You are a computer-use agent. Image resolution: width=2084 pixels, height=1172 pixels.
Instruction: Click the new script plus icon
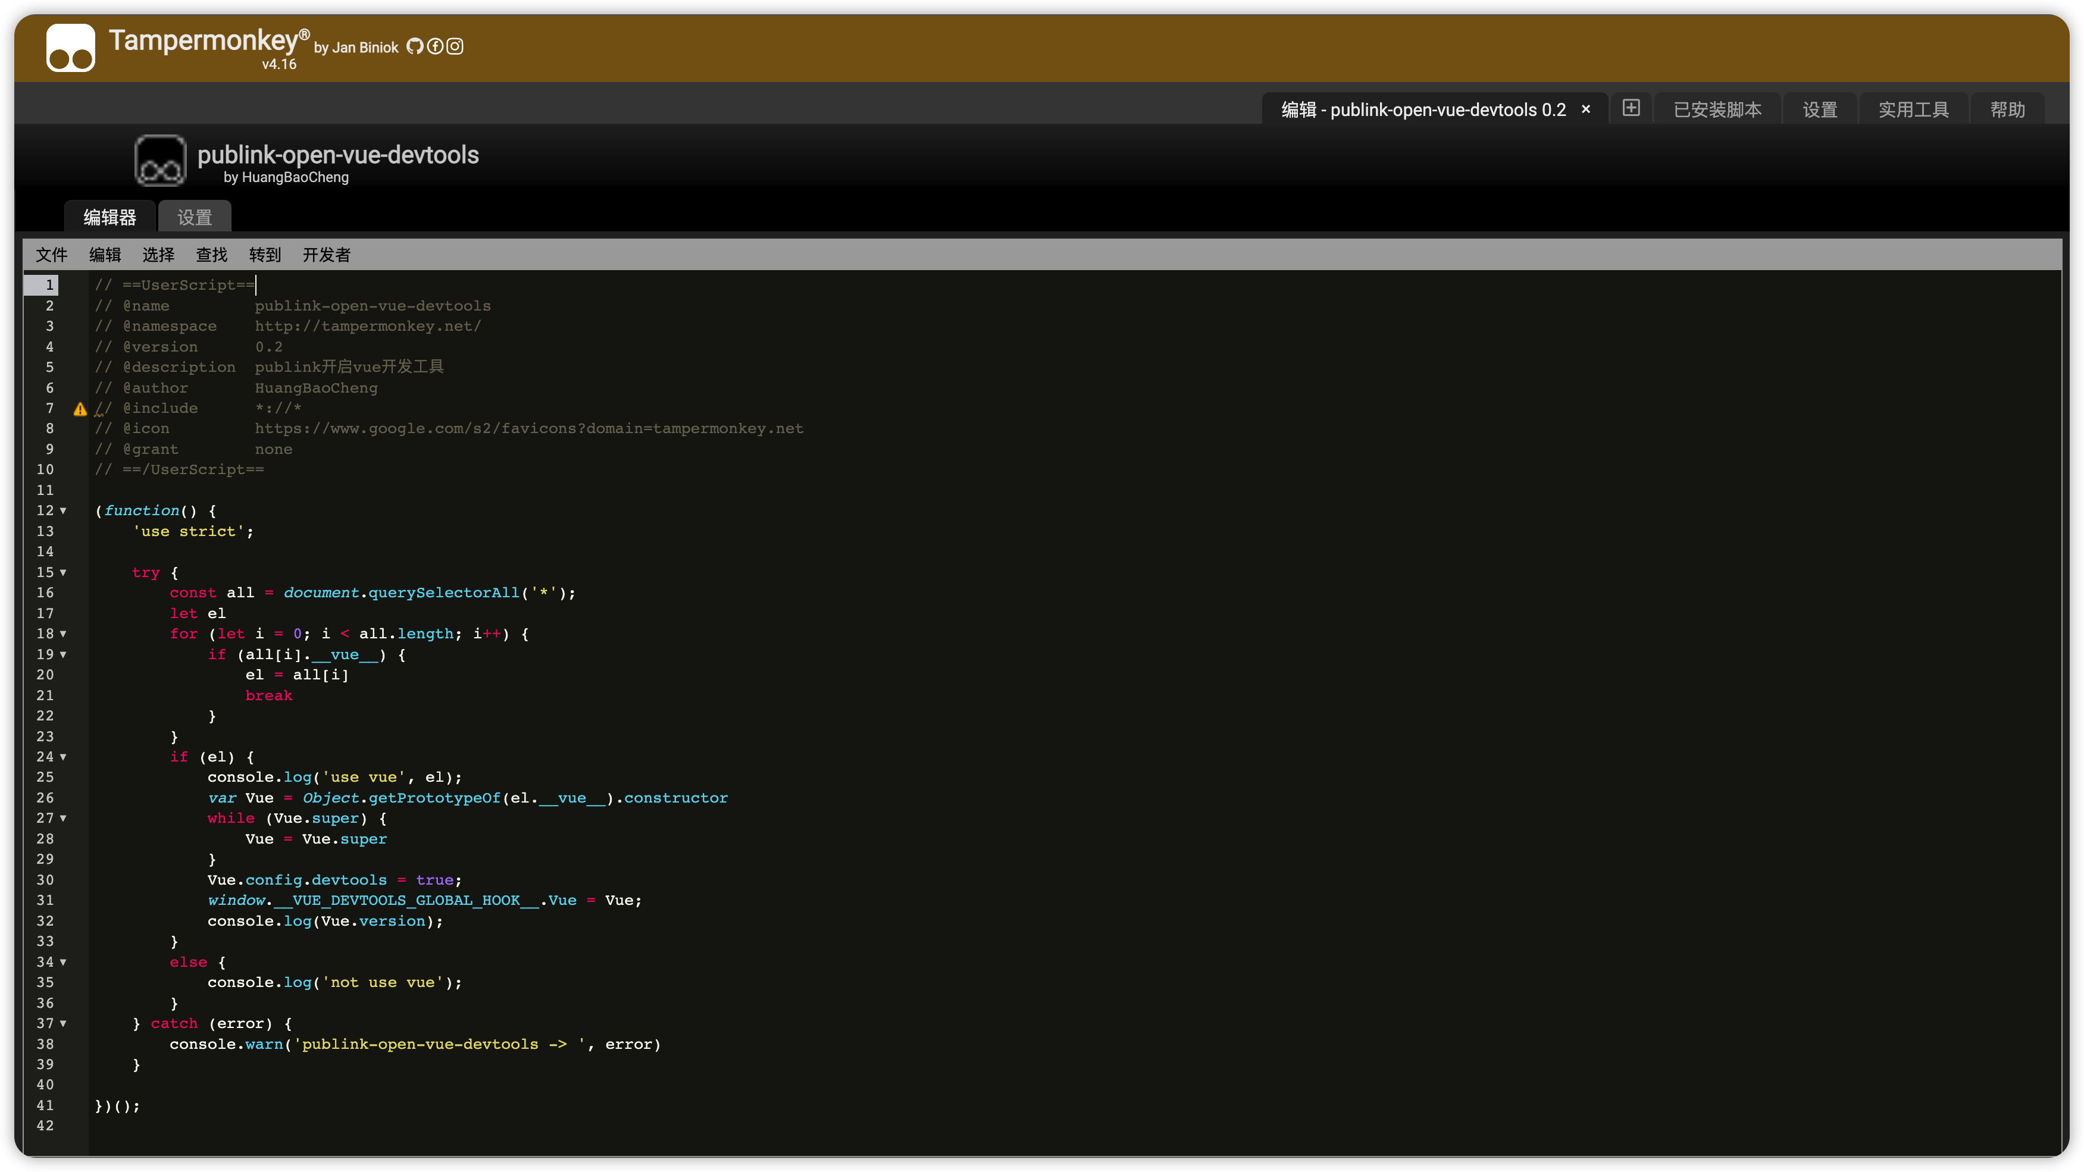tap(1631, 108)
